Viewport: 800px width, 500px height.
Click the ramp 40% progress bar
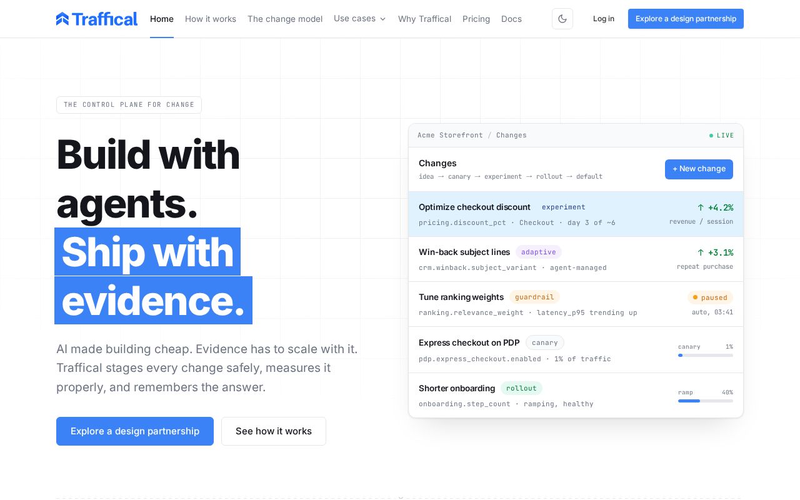pos(706,401)
